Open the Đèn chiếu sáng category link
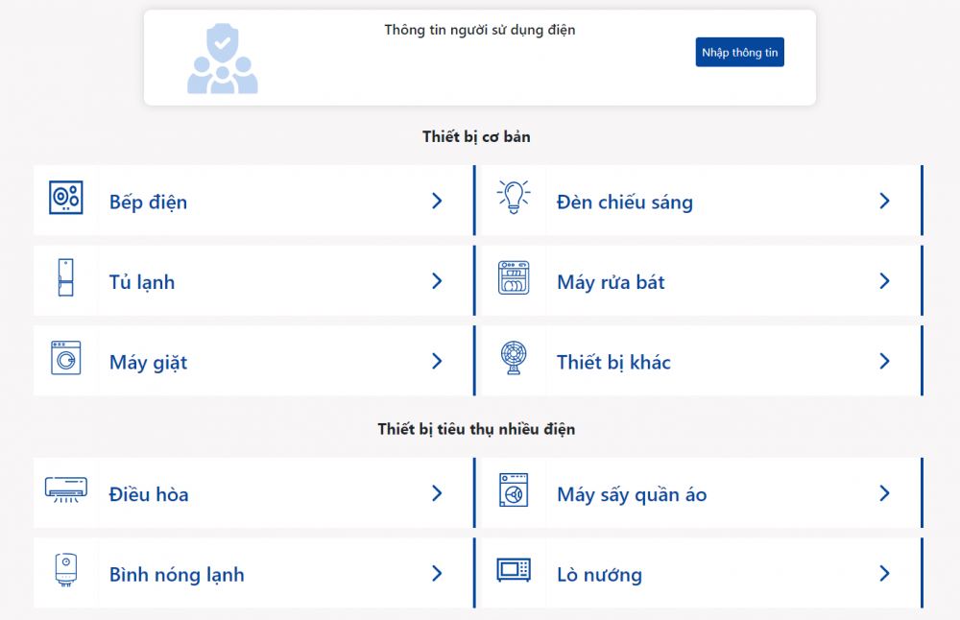 point(624,202)
